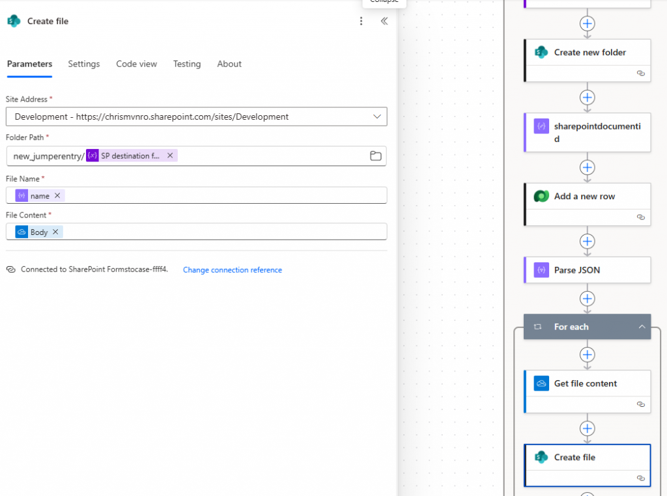Open the three-dot more options menu
This screenshot has width=667, height=496.
tap(362, 21)
